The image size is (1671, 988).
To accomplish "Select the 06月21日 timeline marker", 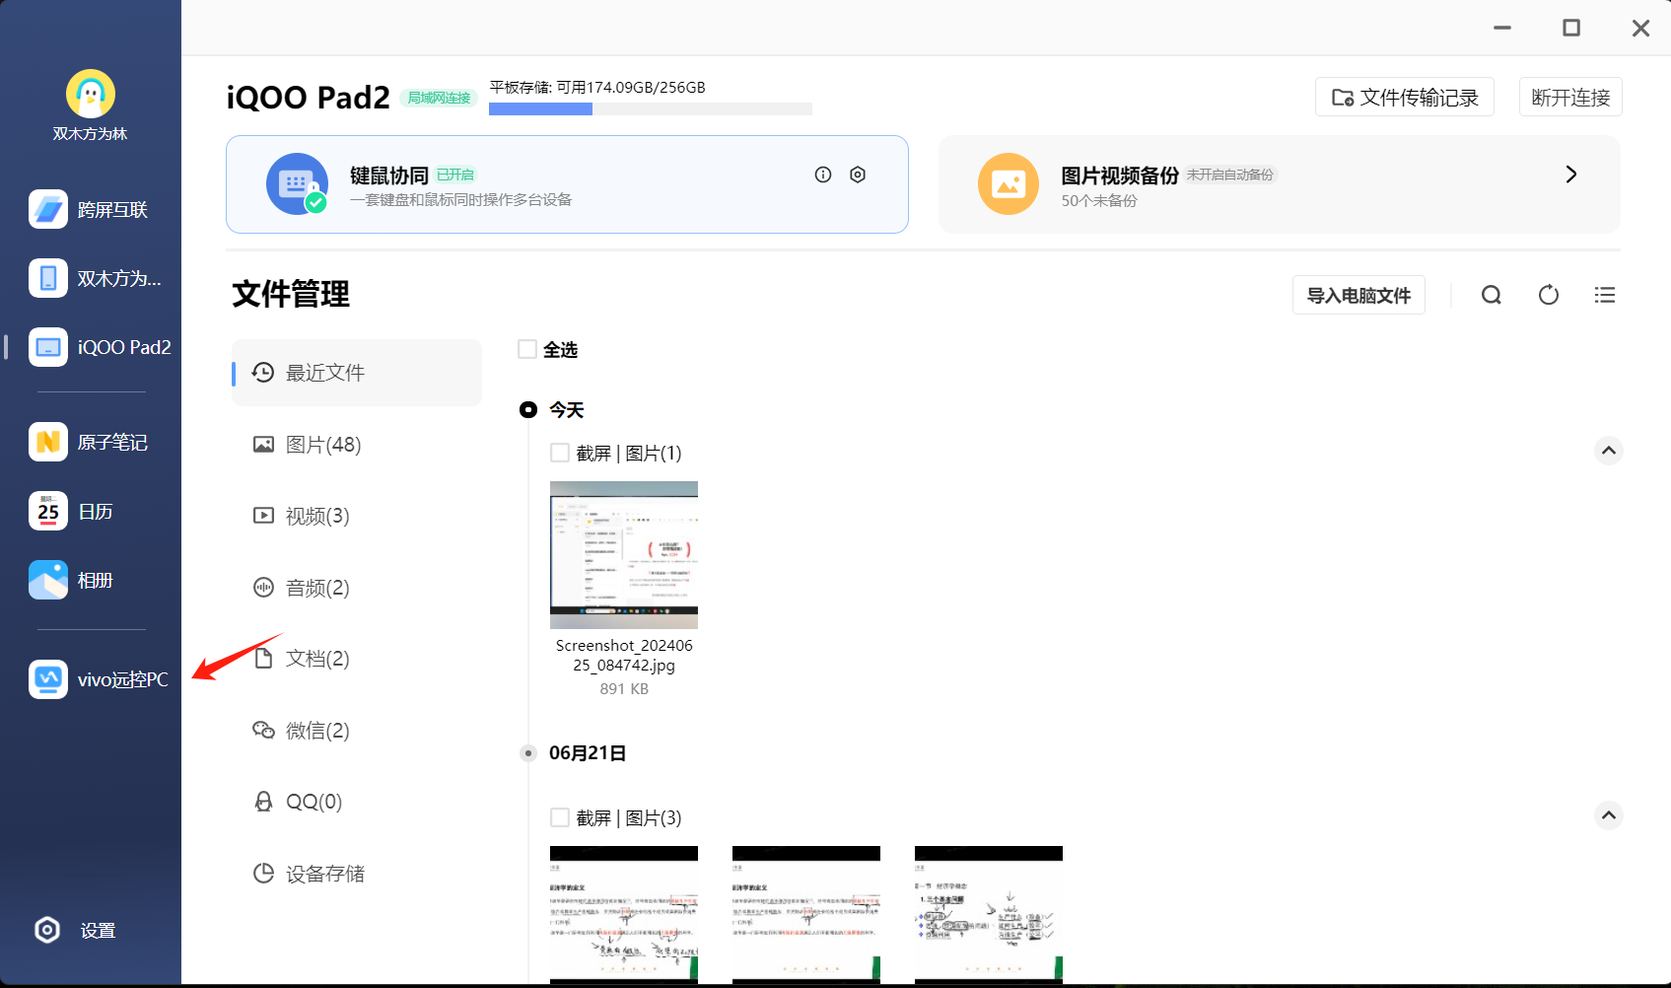I will [x=528, y=753].
